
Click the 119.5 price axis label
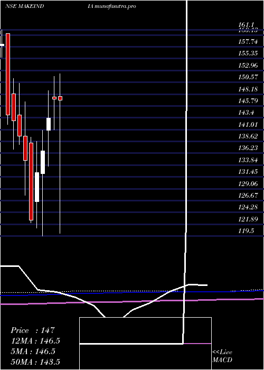click(246, 231)
